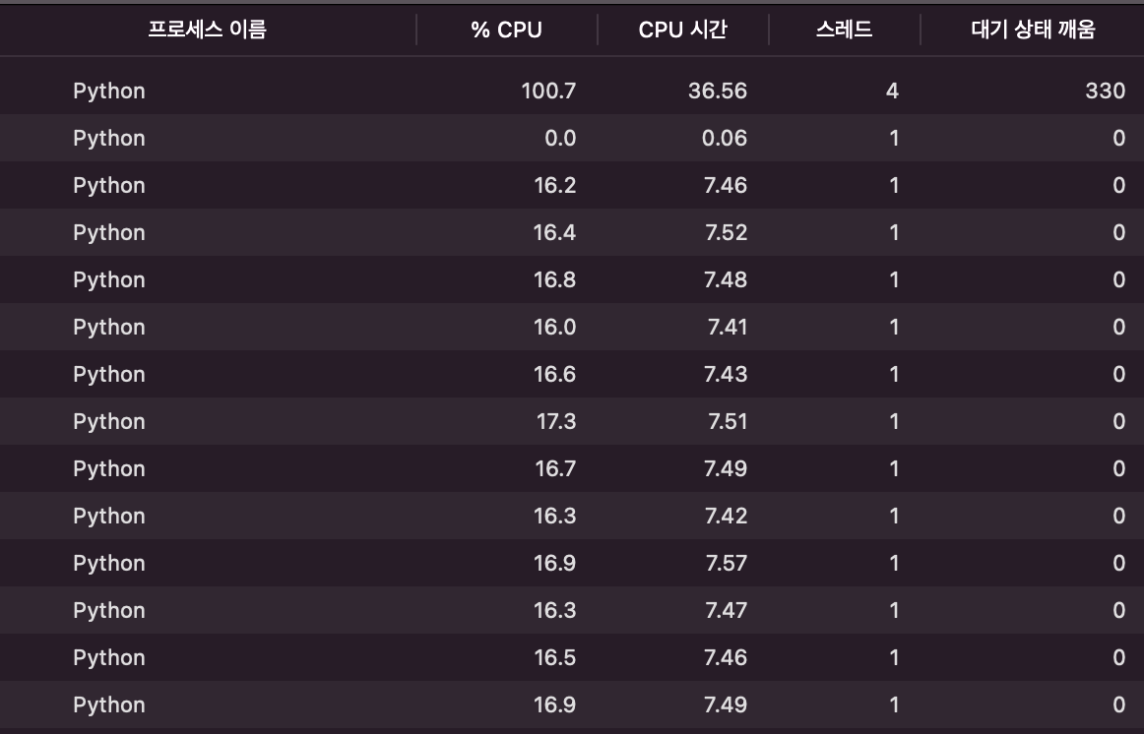Sort by CPU 시간 column header
The image size is (1144, 734).
[682, 30]
